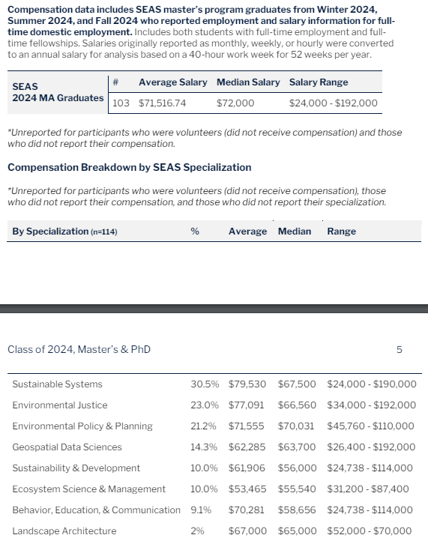Image resolution: width=428 pixels, height=541 pixels.
Task: Select the Environmental Justice row label
Action: [60, 405]
